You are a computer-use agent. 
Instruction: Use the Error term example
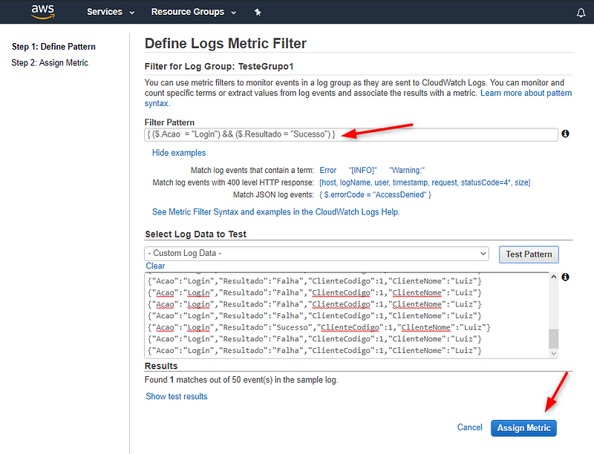pos(327,171)
